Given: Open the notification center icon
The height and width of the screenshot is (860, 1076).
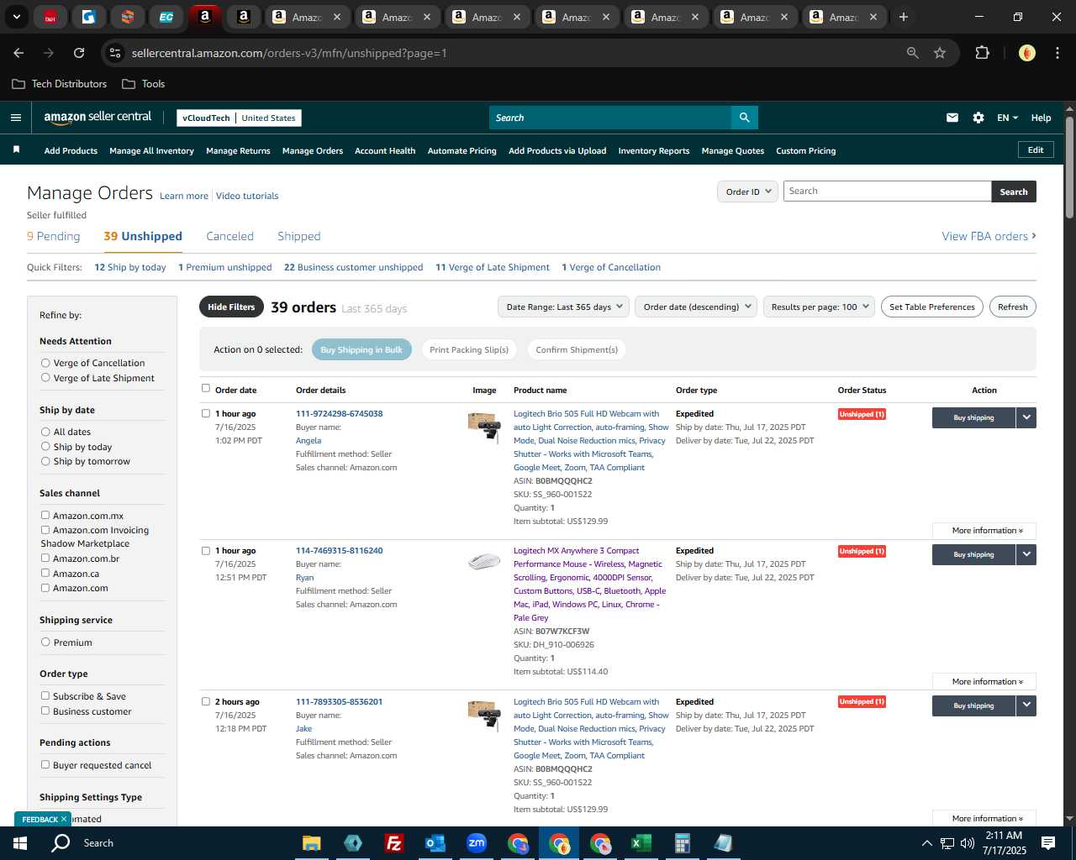Looking at the screenshot, I should [1048, 843].
